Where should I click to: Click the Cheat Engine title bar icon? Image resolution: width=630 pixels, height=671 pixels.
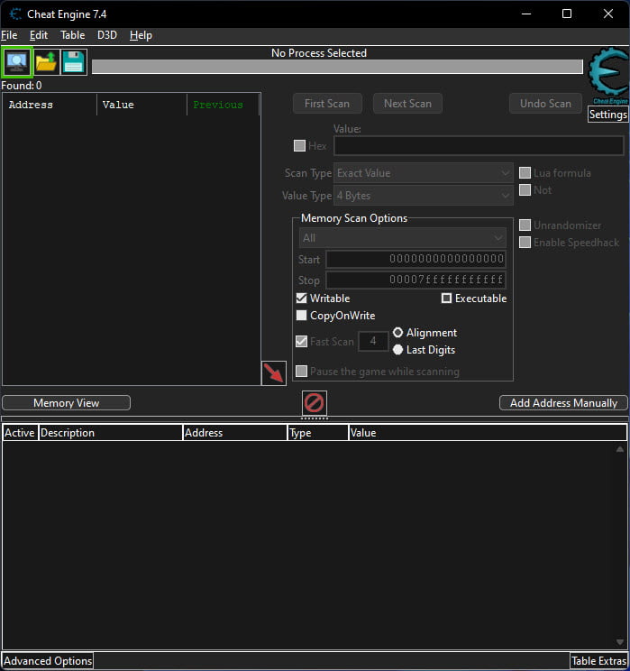15,14
